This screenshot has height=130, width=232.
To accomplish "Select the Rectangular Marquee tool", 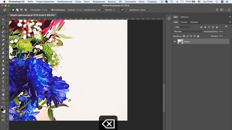I will tap(3, 23).
